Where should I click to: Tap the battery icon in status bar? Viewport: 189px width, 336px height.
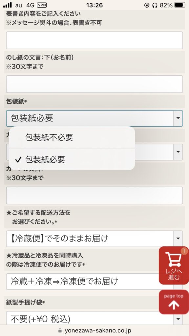180,5
